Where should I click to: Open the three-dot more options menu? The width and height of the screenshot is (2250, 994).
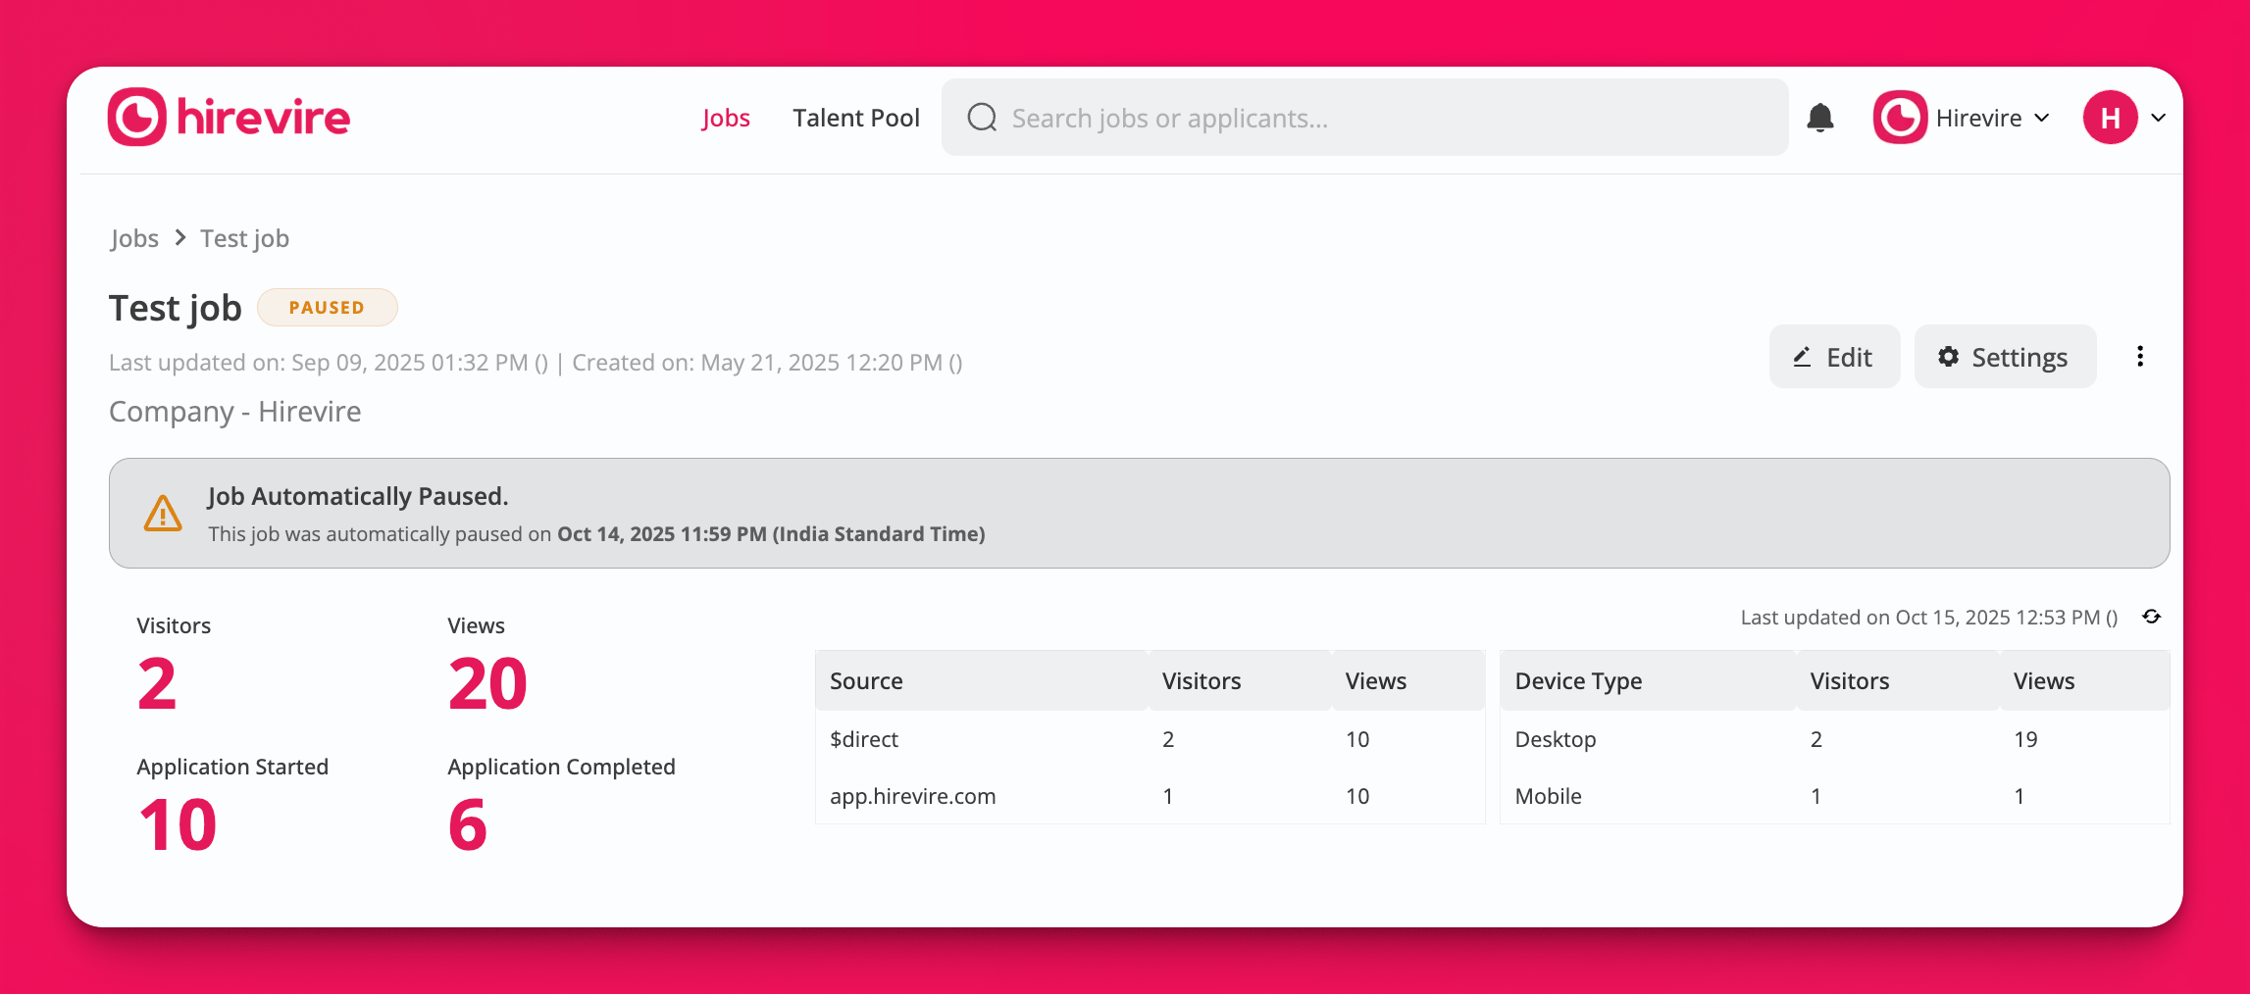pos(2140,357)
